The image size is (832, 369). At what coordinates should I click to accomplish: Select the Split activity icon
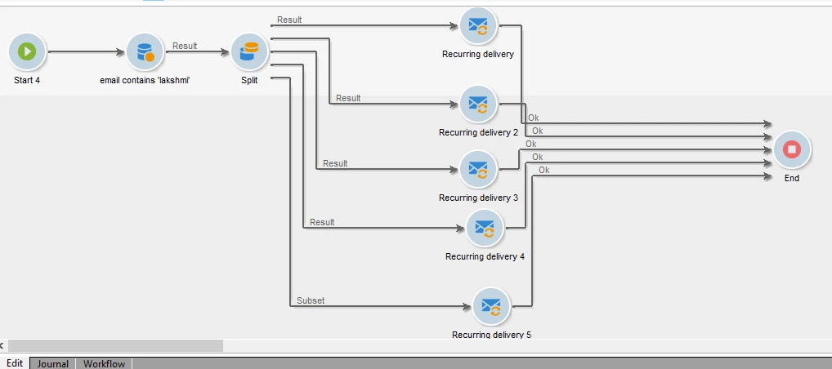pos(249,51)
